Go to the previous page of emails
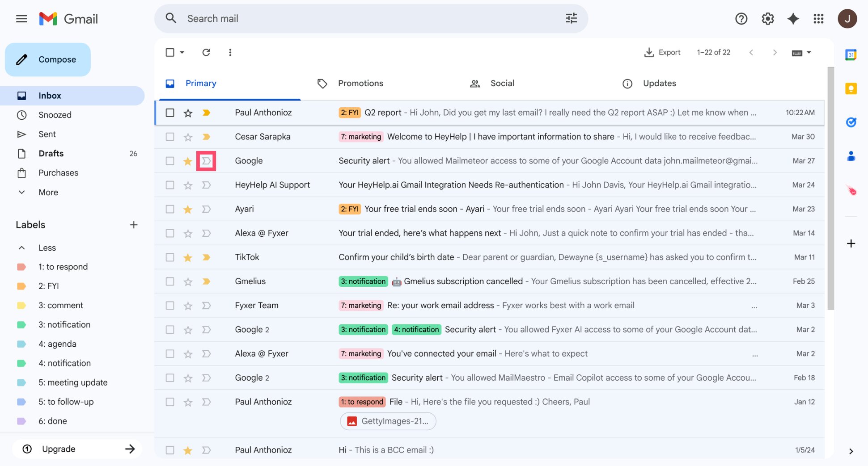 [751, 52]
